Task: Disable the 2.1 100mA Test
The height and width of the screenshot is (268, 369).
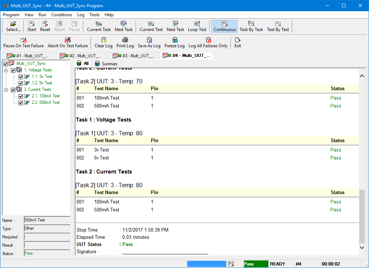Action: tap(21, 96)
